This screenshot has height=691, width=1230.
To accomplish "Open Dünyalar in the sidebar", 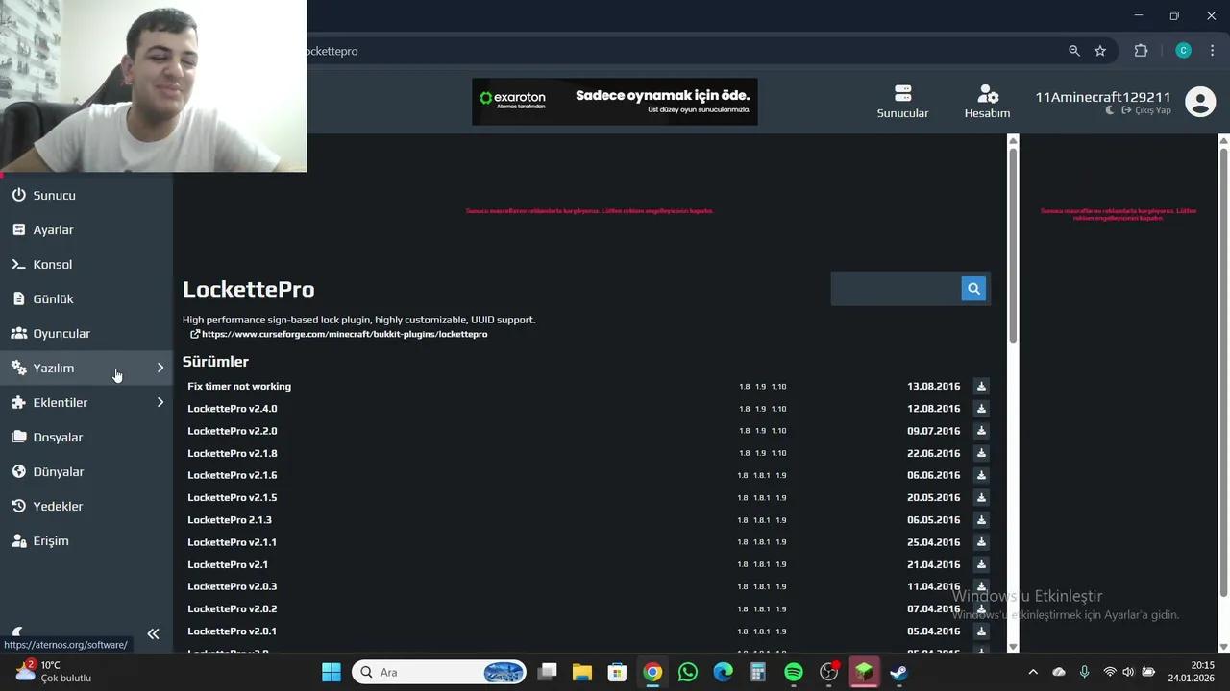I will click(86, 471).
